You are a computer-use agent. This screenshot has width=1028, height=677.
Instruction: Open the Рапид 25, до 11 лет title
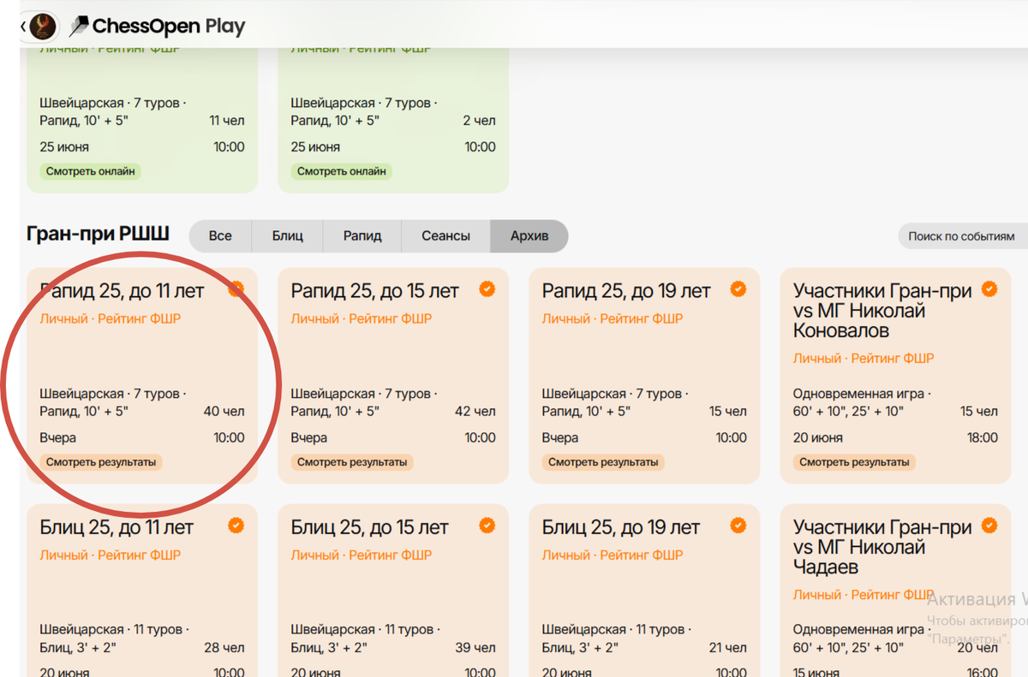coord(122,291)
